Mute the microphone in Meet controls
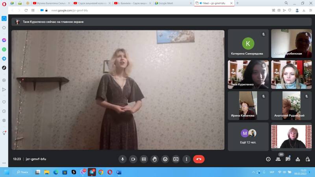Image resolution: width=315 pixels, height=177 pixels. (122, 159)
